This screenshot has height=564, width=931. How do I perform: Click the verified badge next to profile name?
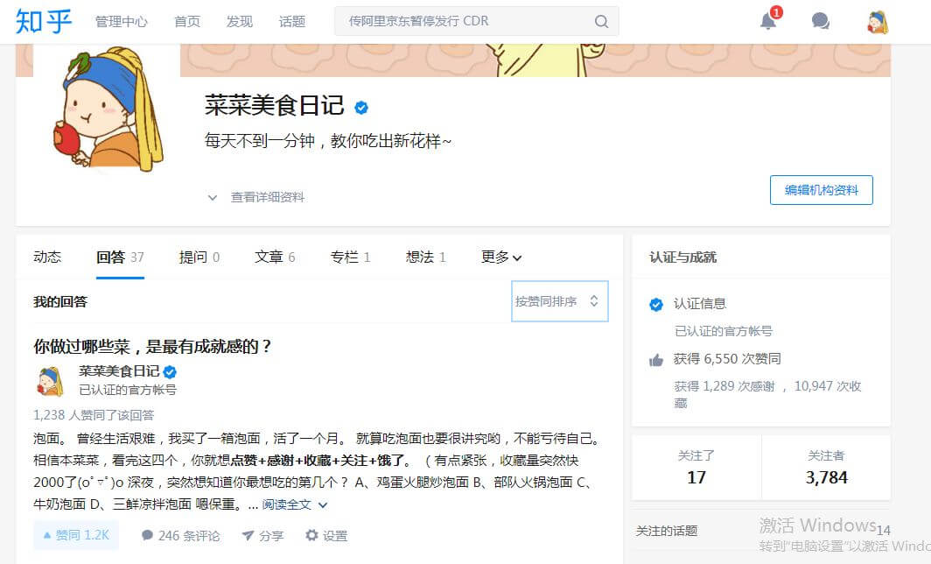(360, 108)
